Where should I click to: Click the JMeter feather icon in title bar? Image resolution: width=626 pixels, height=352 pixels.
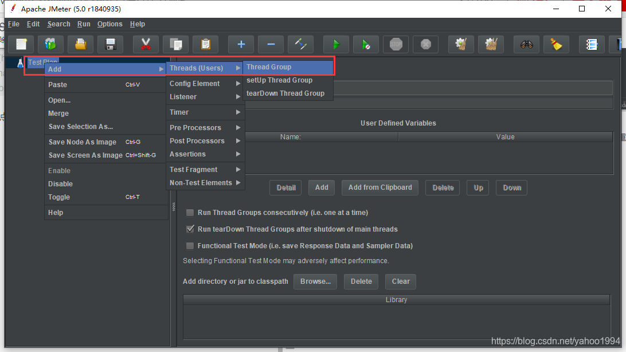tap(13, 9)
